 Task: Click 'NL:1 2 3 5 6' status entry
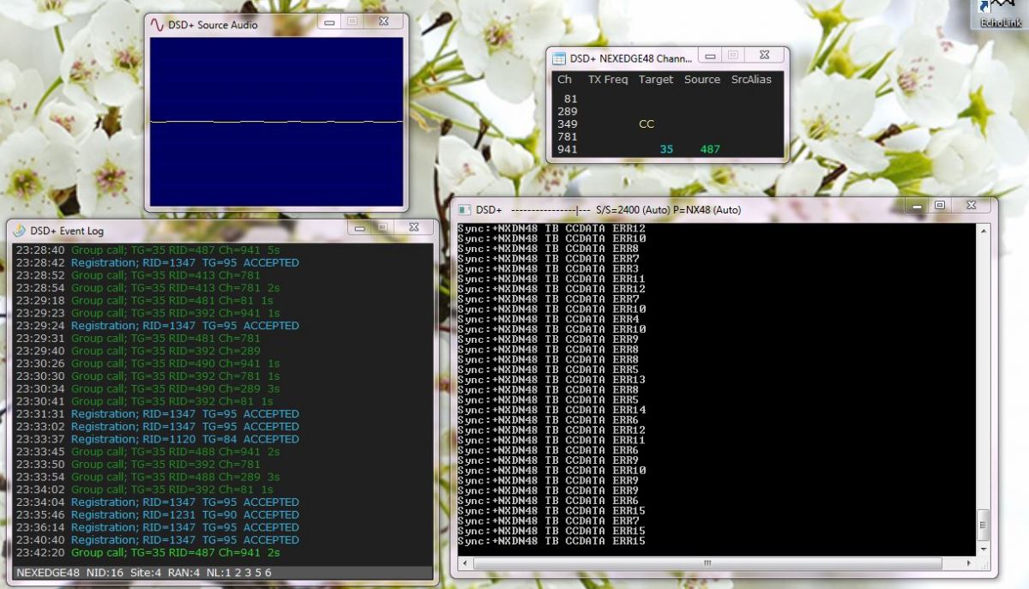point(241,573)
